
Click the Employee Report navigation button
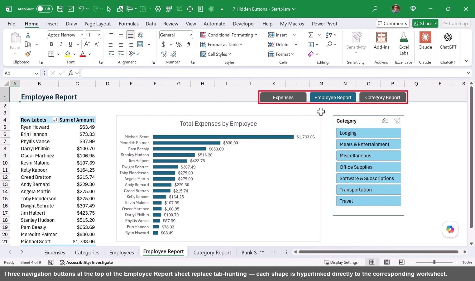point(333,97)
